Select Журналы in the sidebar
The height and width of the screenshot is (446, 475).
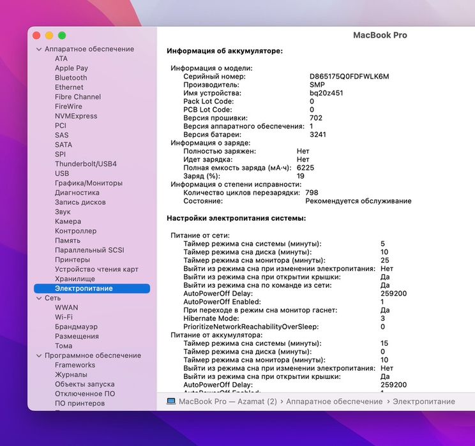(72, 375)
